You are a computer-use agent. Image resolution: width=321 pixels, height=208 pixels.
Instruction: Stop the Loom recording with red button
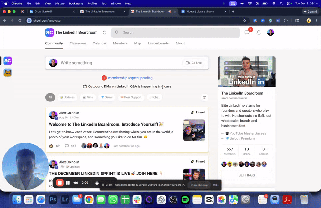tap(60, 183)
